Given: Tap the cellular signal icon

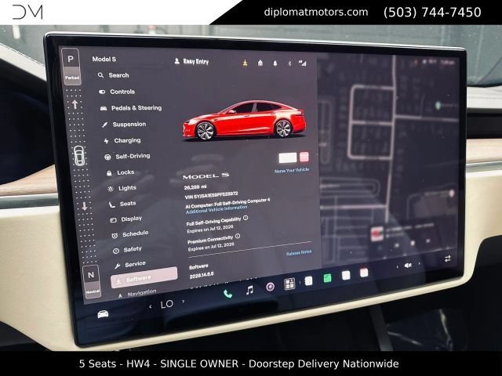Looking at the screenshot, I should 303,63.
